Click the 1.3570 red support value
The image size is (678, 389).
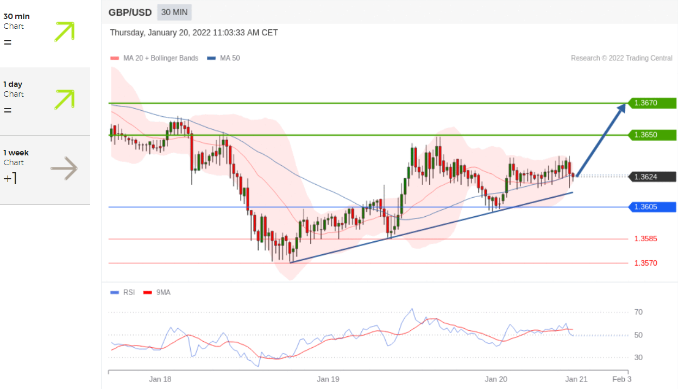tap(645, 263)
